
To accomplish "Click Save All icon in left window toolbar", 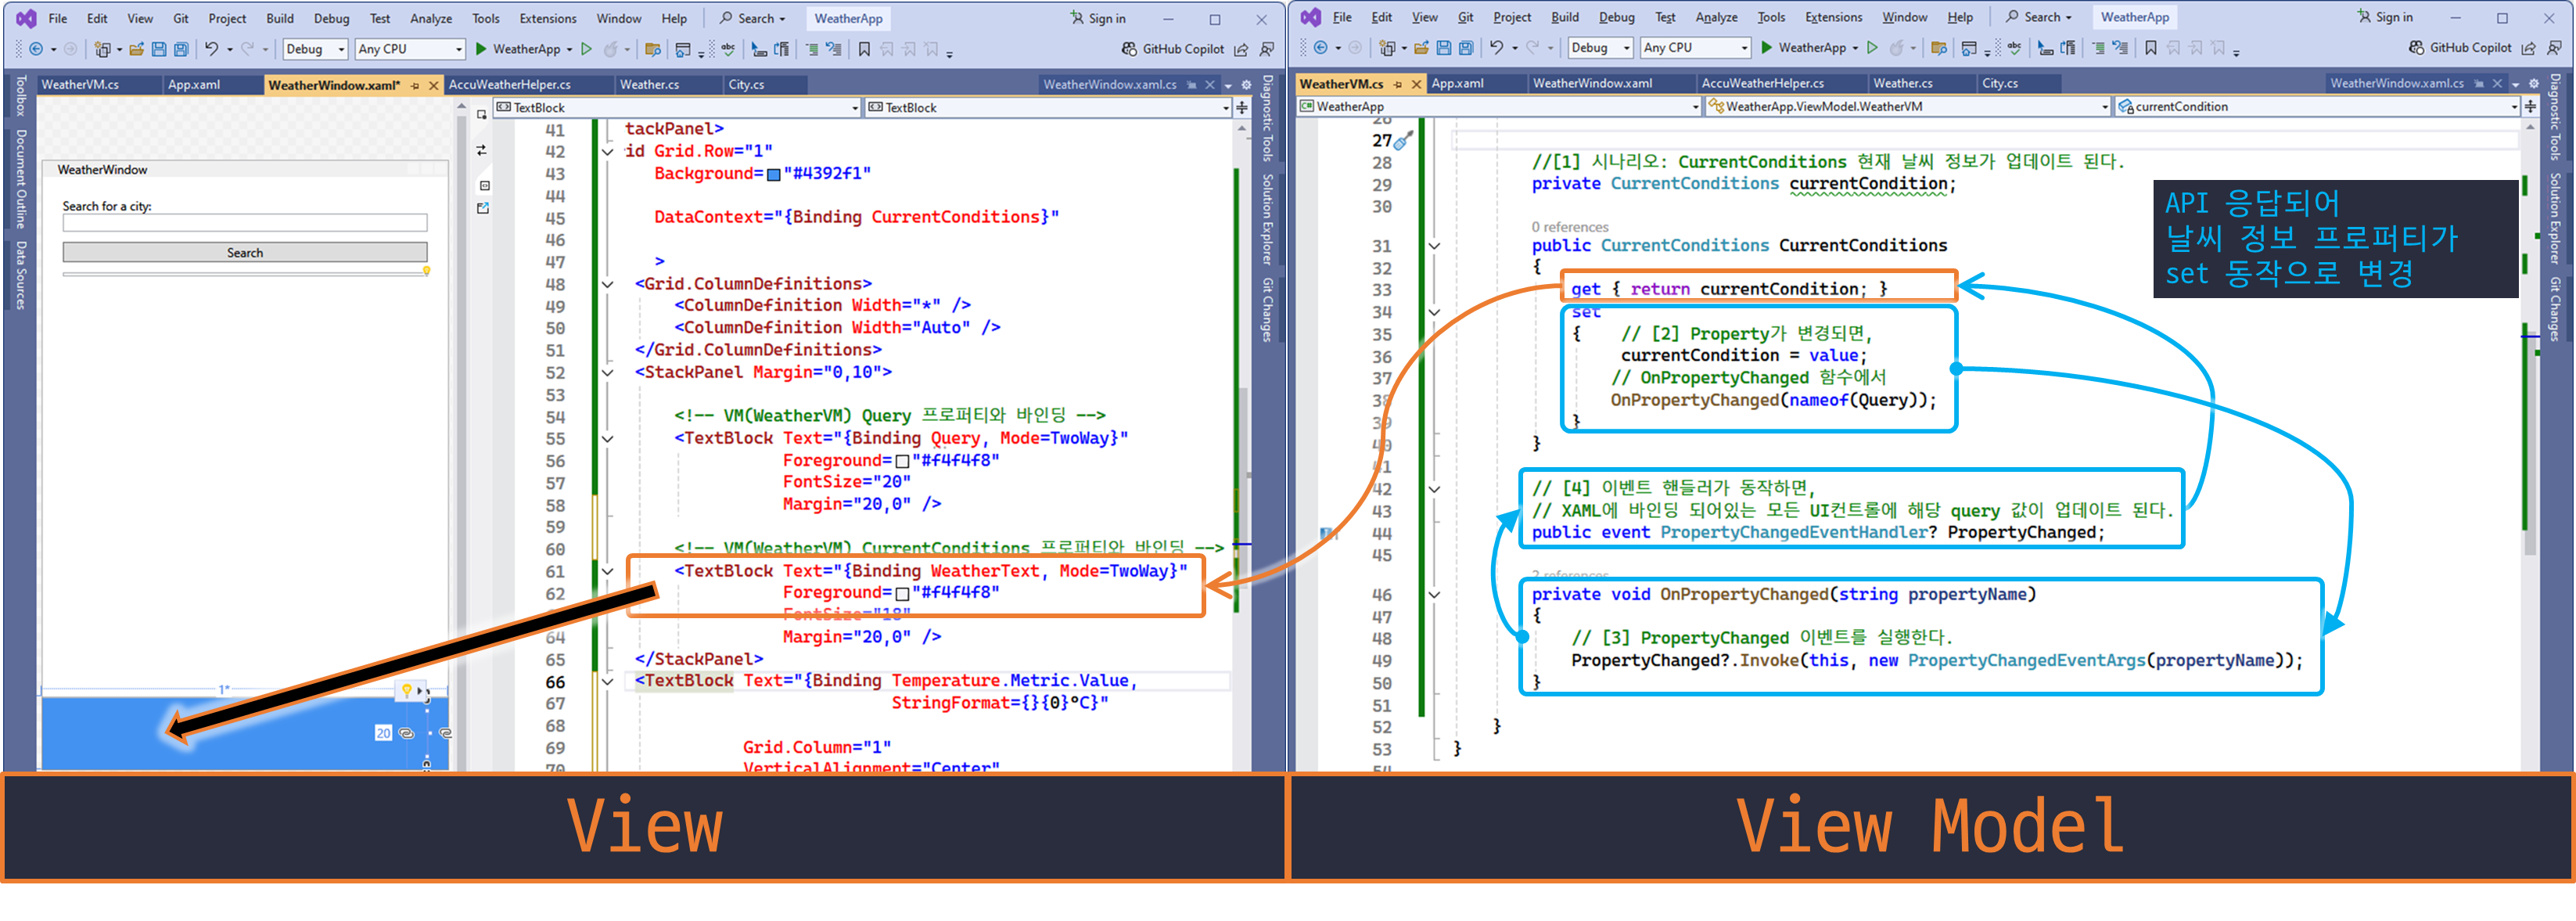I will 181,49.
